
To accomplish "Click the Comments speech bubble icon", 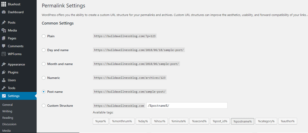I will point(4,46).
